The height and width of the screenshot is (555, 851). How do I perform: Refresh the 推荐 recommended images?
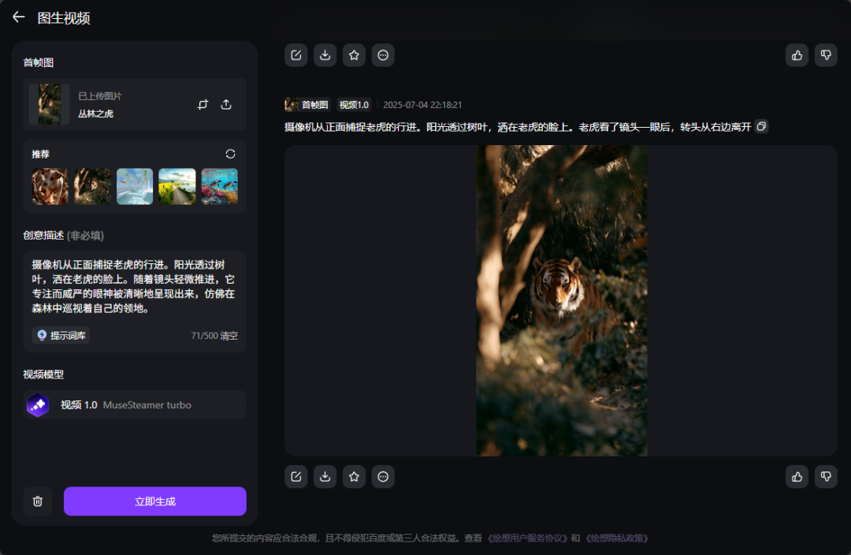[x=230, y=154]
